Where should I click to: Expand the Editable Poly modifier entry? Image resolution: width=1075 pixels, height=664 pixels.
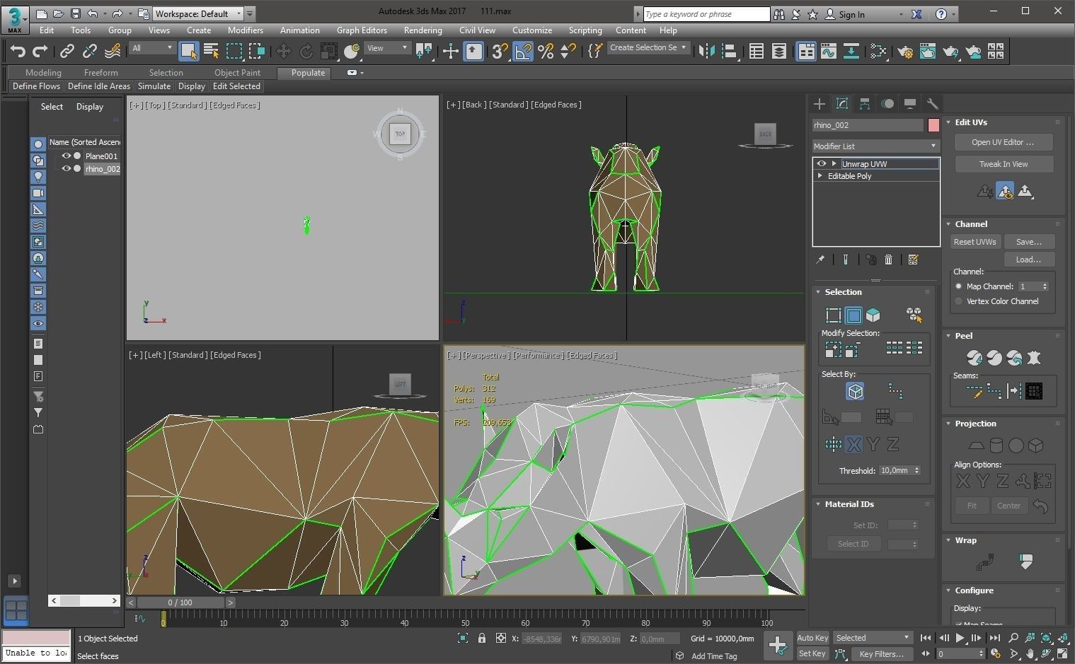pyautogui.click(x=820, y=176)
